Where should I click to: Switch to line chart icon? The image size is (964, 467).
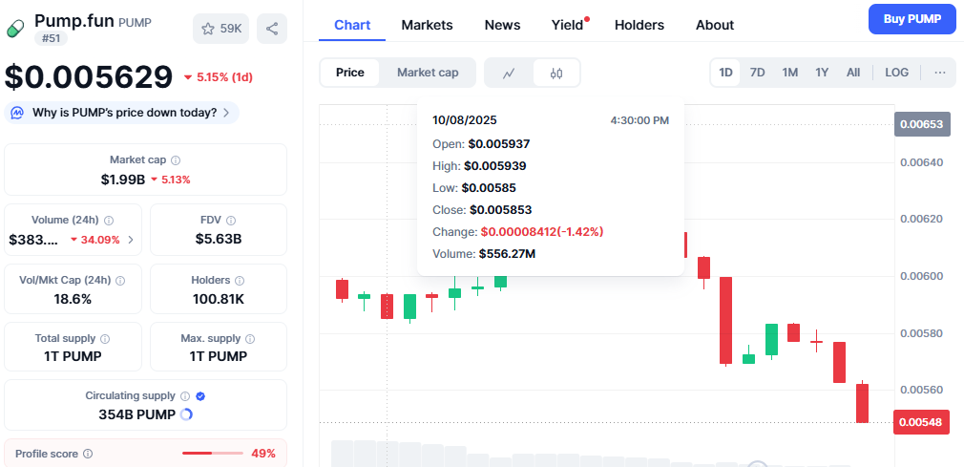coord(509,73)
